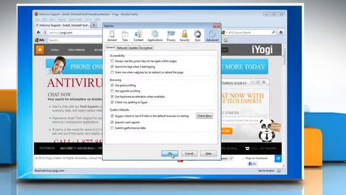Click the CHAT NOW heading link
Screen dimensions: 346x195
[59, 95]
